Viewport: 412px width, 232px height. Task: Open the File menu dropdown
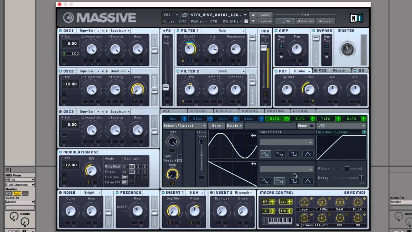click(171, 15)
